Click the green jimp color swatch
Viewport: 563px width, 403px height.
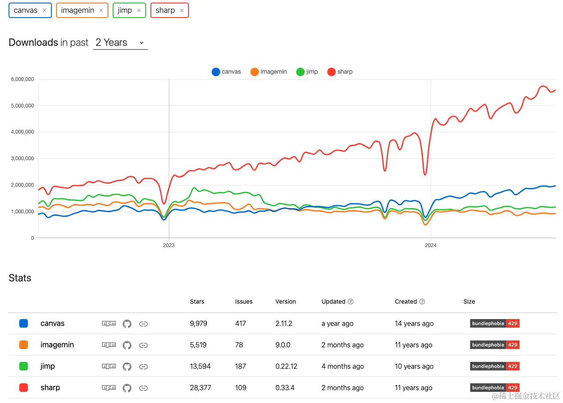tap(24, 366)
